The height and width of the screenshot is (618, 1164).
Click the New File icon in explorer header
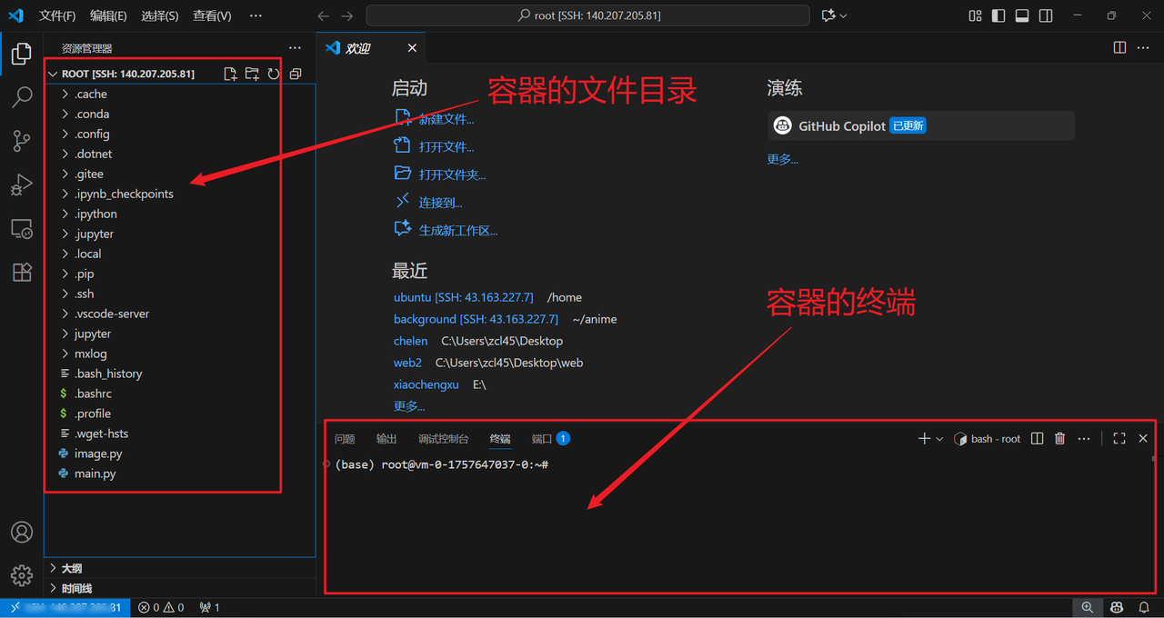coord(230,74)
